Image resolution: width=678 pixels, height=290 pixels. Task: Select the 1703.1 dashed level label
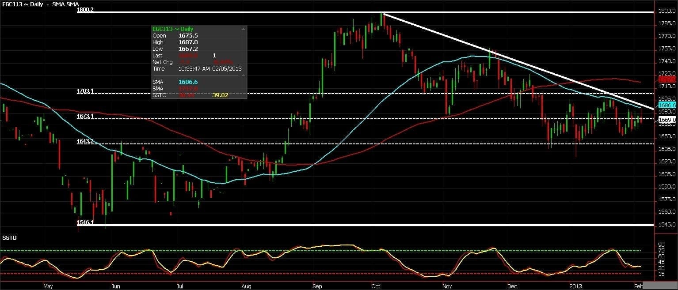point(85,91)
